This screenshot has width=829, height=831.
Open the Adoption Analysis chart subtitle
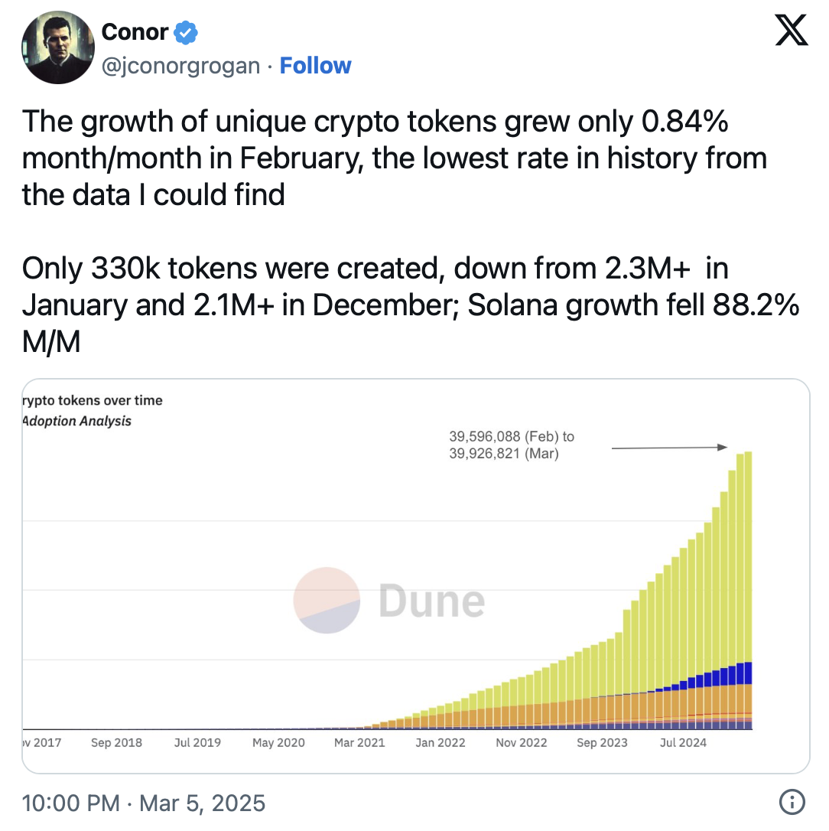76,421
